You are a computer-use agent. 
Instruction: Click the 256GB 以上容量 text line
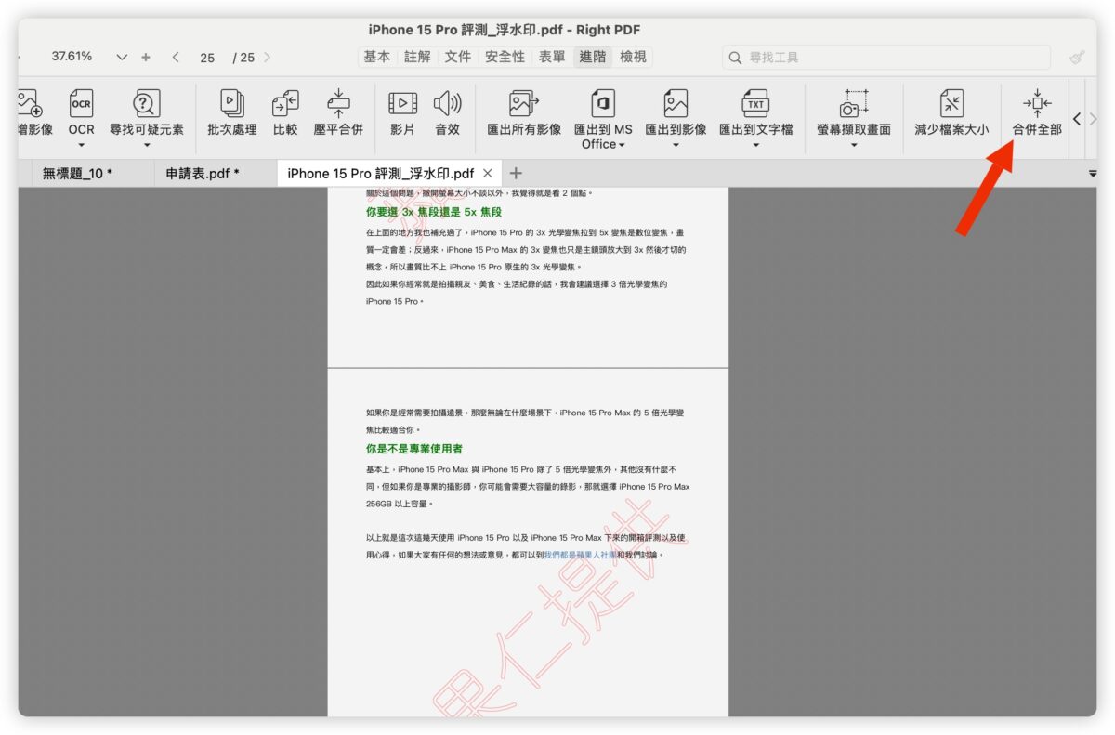(x=400, y=504)
